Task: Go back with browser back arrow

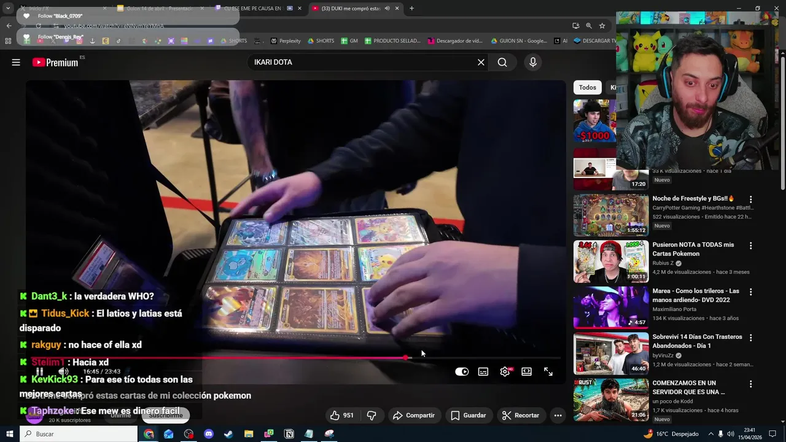Action: (x=9, y=26)
